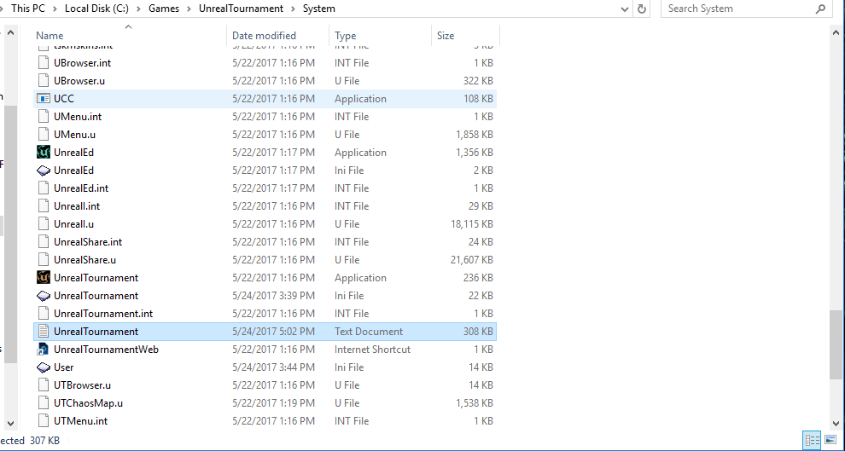Click file list scrollbar up arrow
This screenshot has height=451, width=845.
(x=836, y=32)
